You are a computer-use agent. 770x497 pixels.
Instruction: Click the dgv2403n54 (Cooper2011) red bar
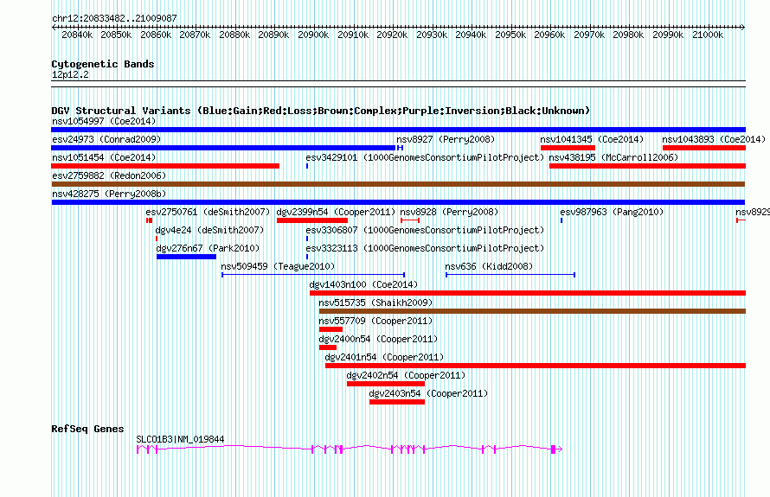coord(397,402)
